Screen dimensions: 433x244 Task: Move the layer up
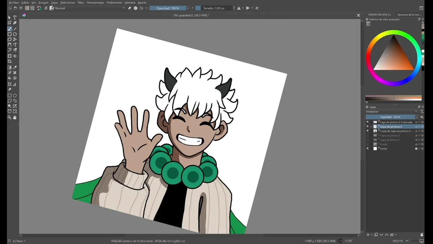tap(387, 235)
